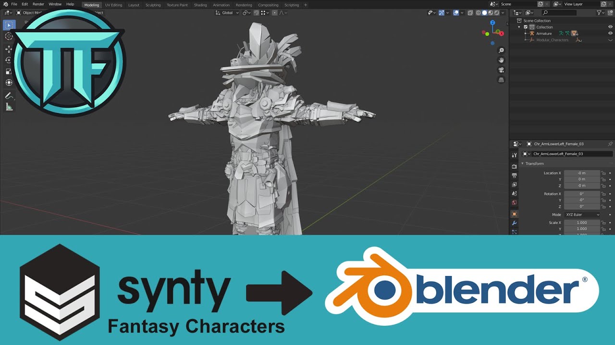
Task: Switch to rendered viewport shading
Action: pyautogui.click(x=496, y=13)
